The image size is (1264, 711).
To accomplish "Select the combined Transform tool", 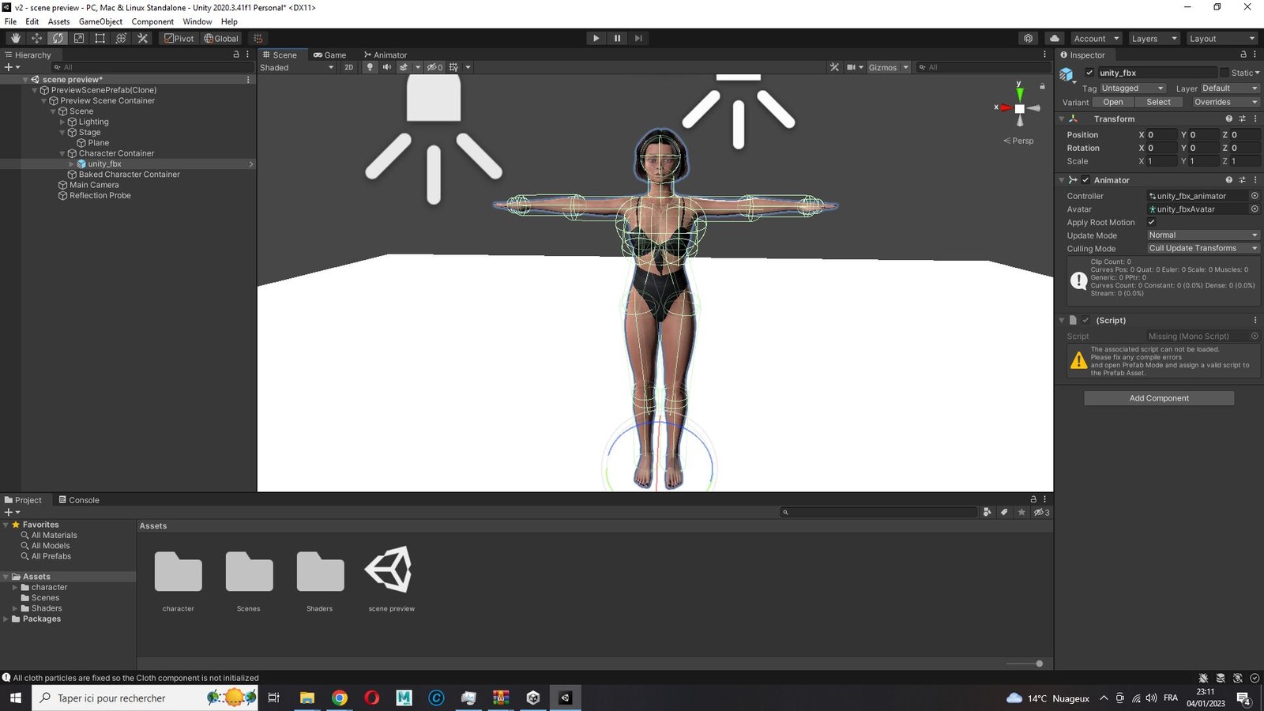I will 121,38.
